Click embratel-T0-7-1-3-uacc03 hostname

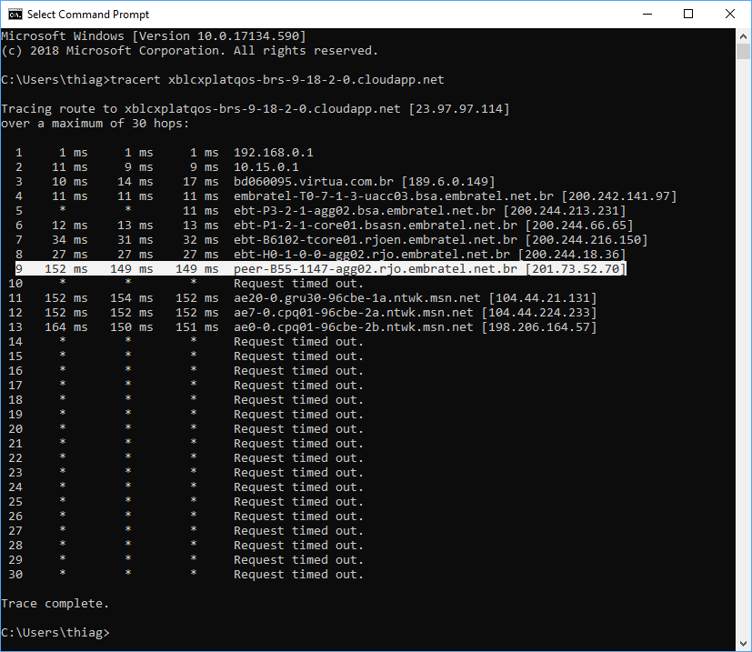(x=393, y=196)
